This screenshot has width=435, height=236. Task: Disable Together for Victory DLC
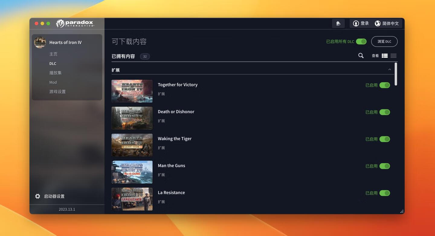click(385, 85)
